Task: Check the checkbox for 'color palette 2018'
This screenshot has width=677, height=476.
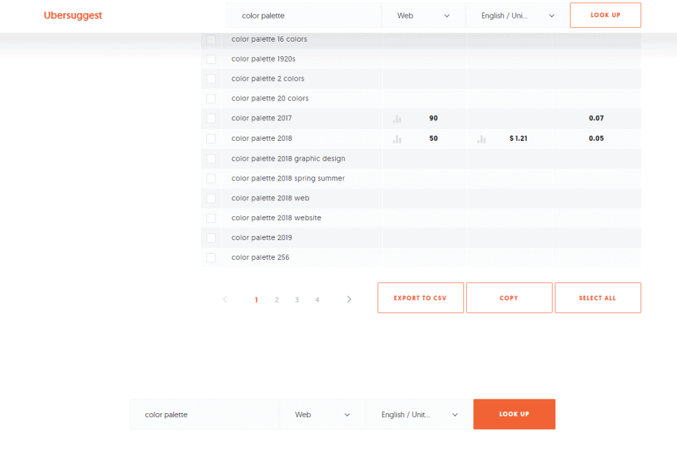Action: pos(211,139)
